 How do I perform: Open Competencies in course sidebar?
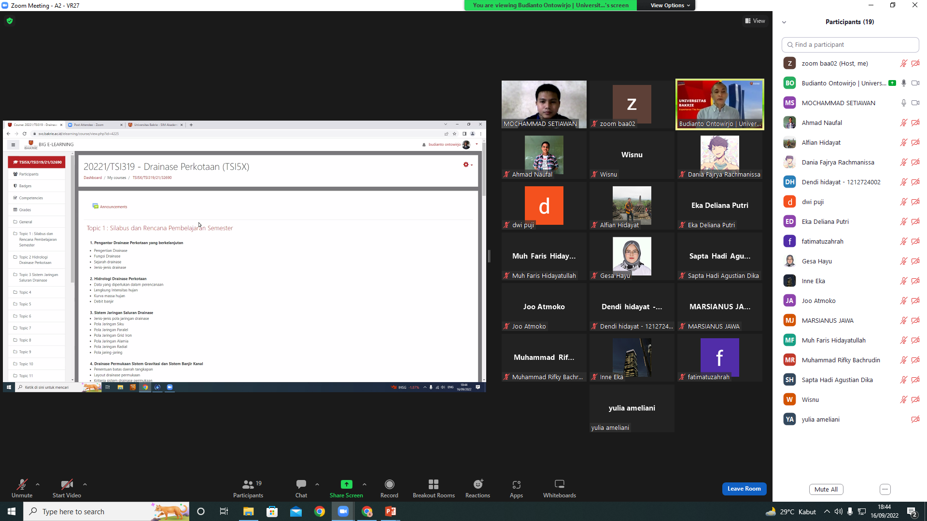[x=37, y=198]
